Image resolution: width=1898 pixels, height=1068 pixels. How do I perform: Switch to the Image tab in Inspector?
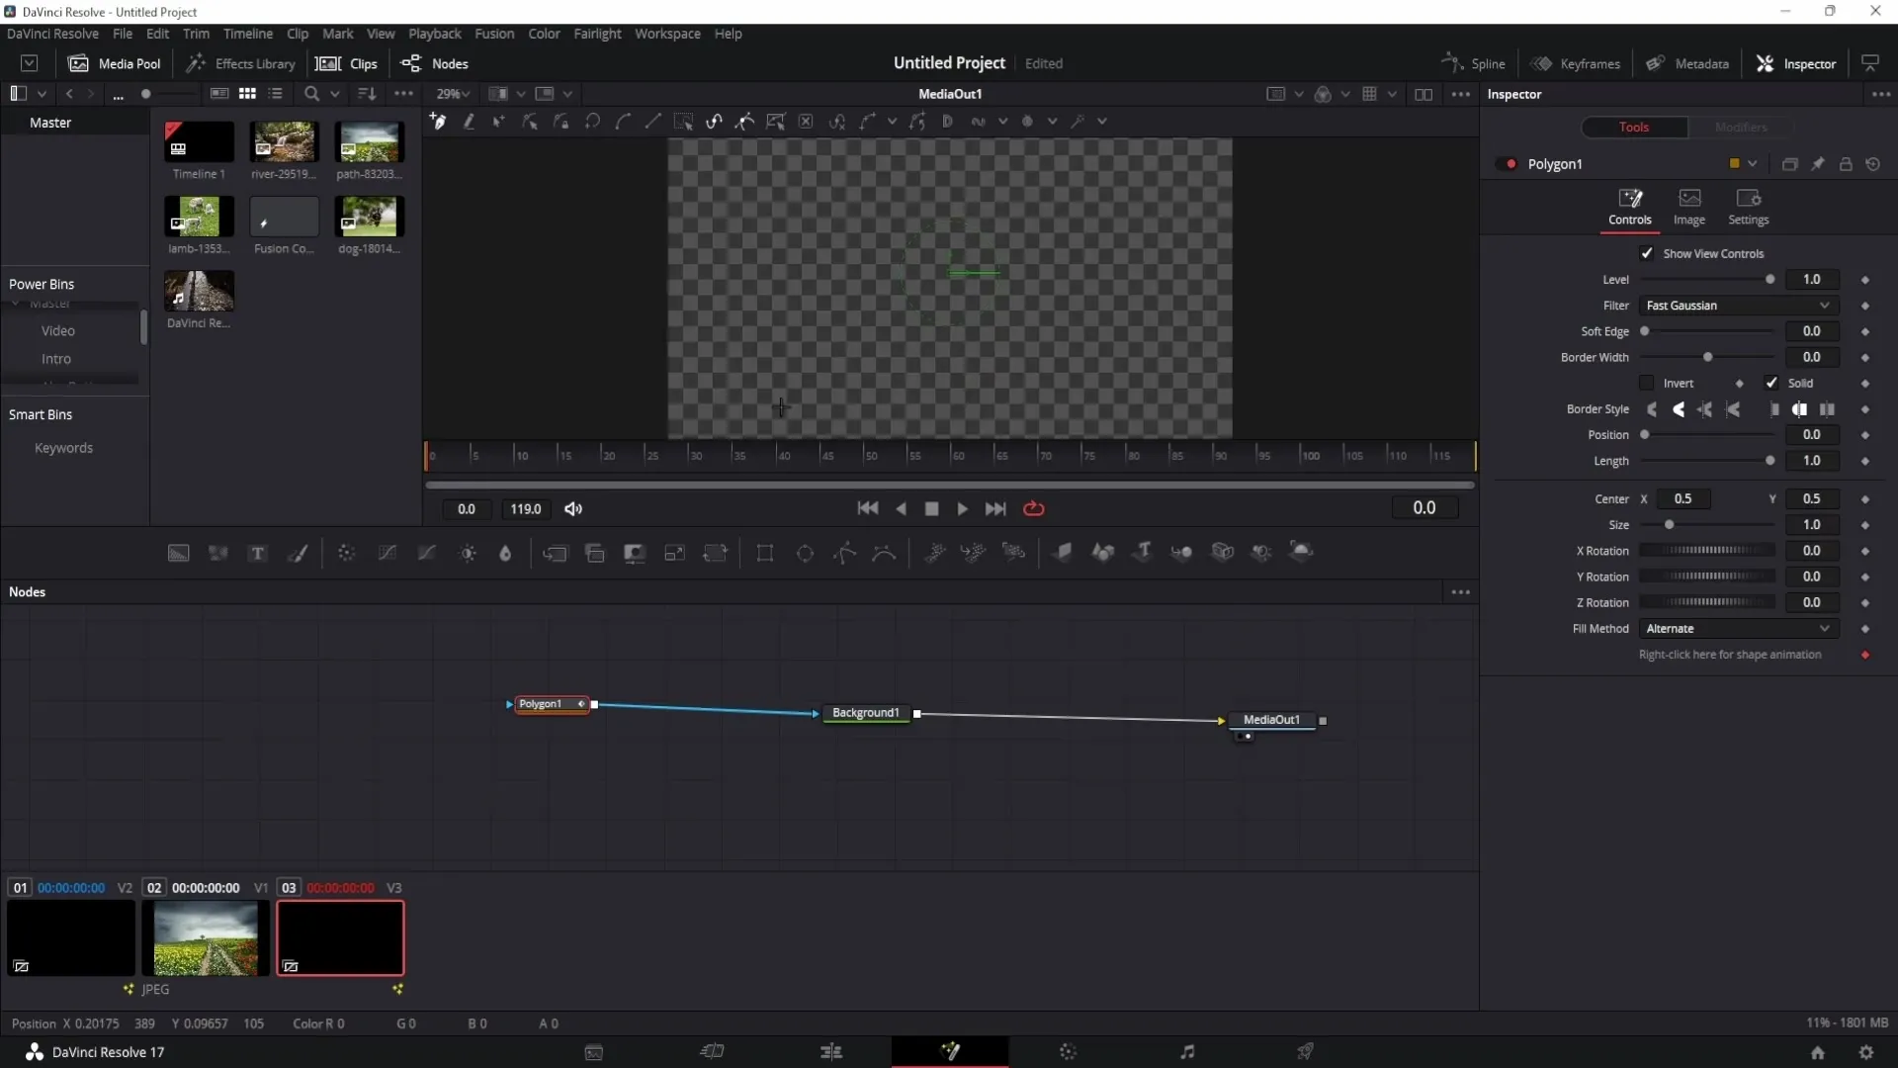pos(1689,206)
